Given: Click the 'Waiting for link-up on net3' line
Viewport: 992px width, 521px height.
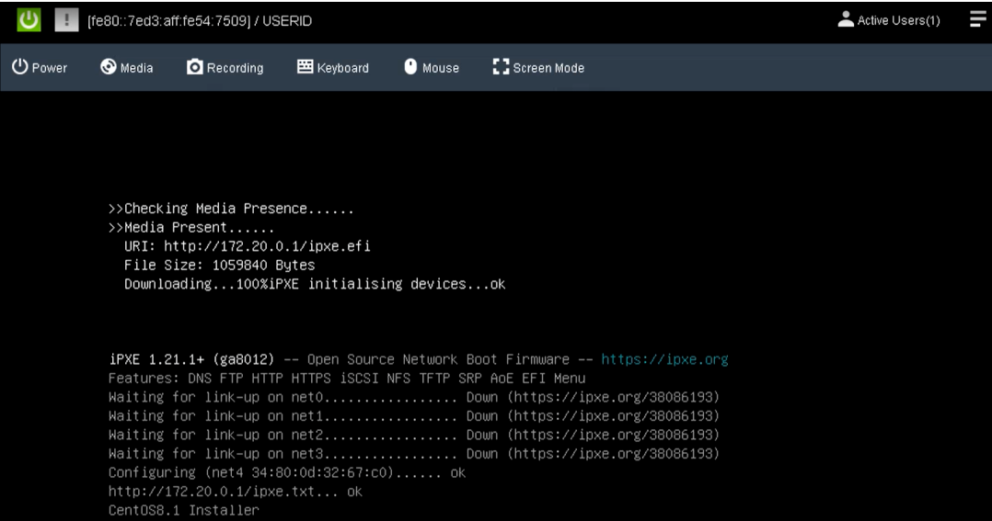Looking at the screenshot, I should (x=414, y=454).
